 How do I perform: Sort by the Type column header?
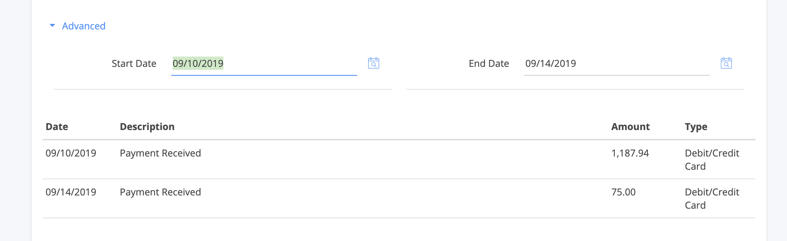tap(696, 127)
